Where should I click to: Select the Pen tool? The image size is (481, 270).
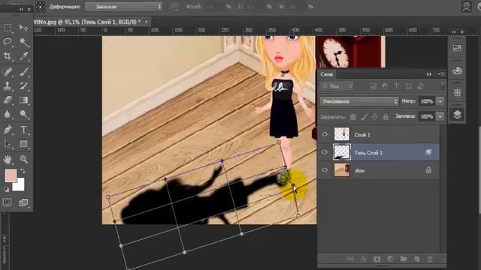(x=8, y=130)
